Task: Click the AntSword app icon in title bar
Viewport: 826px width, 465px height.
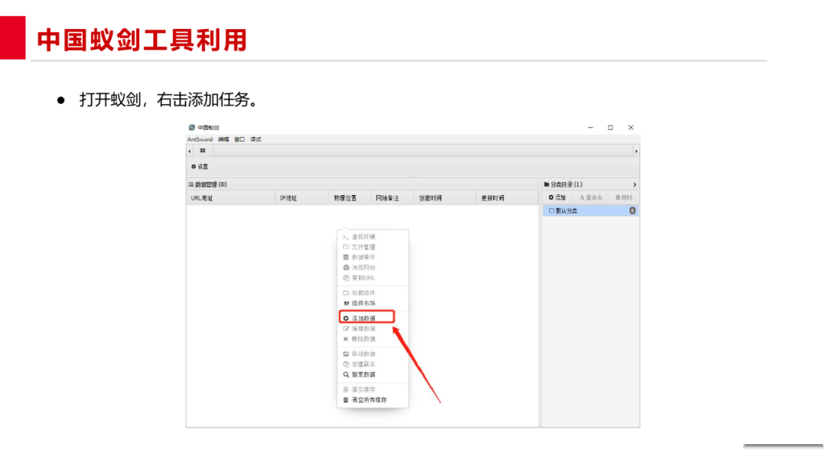Action: tap(192, 128)
